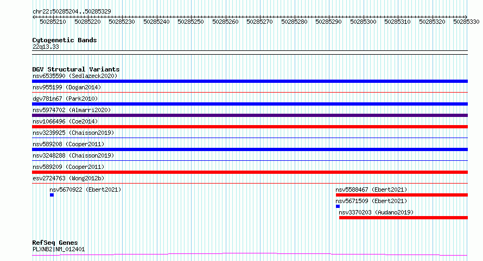Screen dimensions: 483x261
Task: Open variant nsv1066496 (Coe2014) label
Action: 65,121
